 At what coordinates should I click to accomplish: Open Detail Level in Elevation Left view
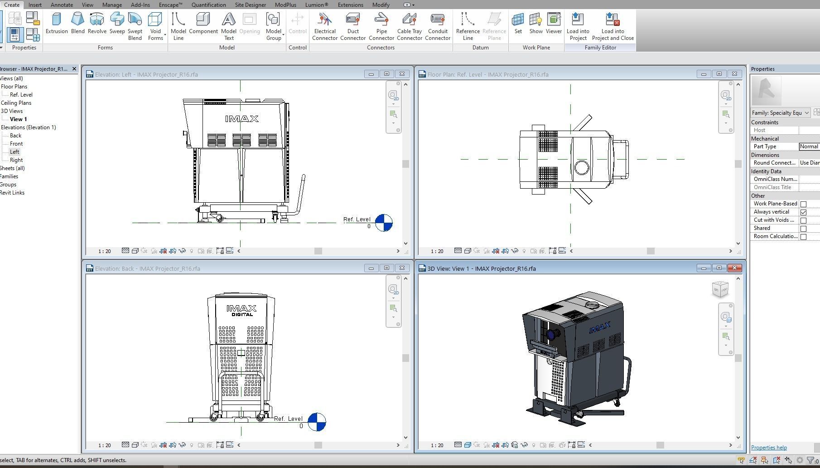coord(125,251)
